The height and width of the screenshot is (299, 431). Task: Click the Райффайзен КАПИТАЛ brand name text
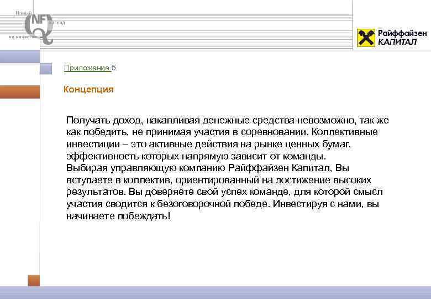pos(402,38)
